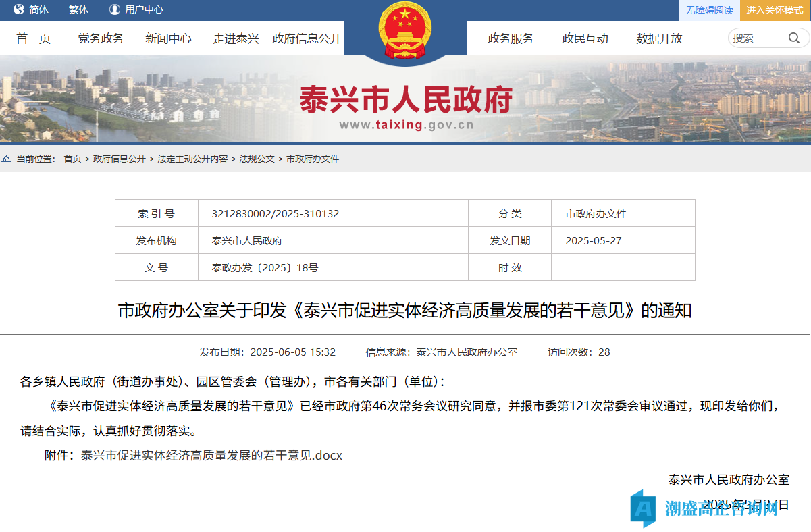Image resolution: width=811 pixels, height=532 pixels.
Task: Open the 党务政务 menu
Action: coord(101,38)
